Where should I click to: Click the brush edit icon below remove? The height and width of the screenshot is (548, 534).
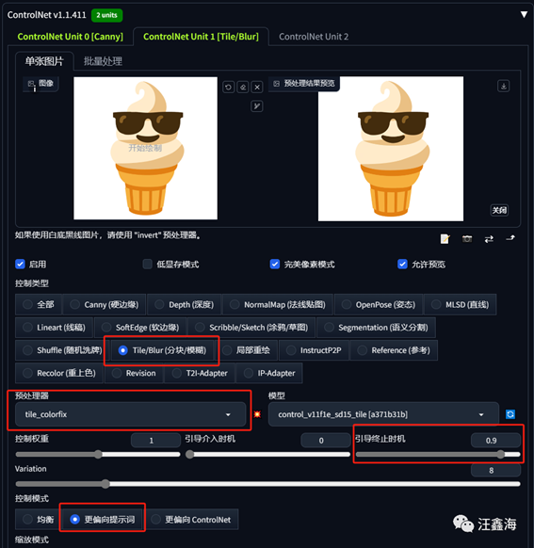[x=257, y=105]
